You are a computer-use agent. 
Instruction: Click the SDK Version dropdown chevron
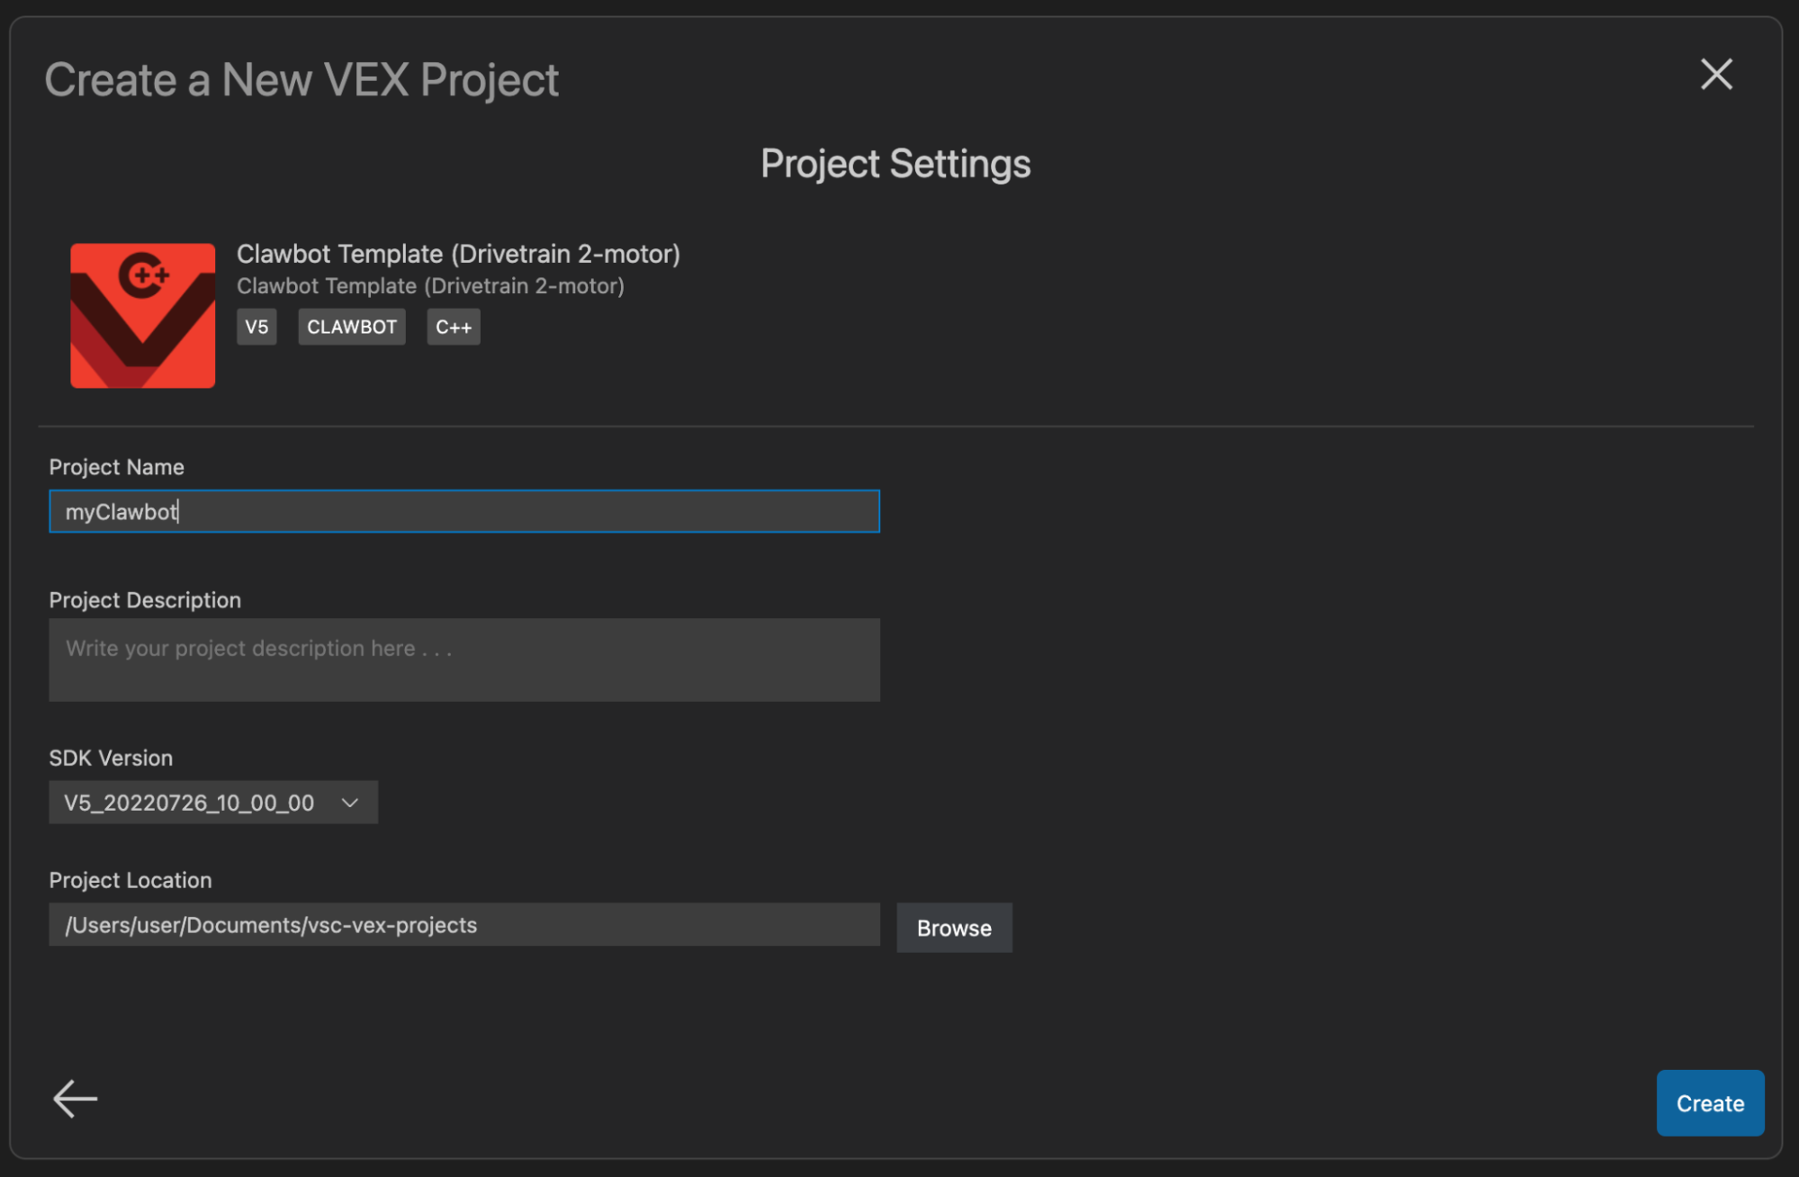click(x=351, y=803)
